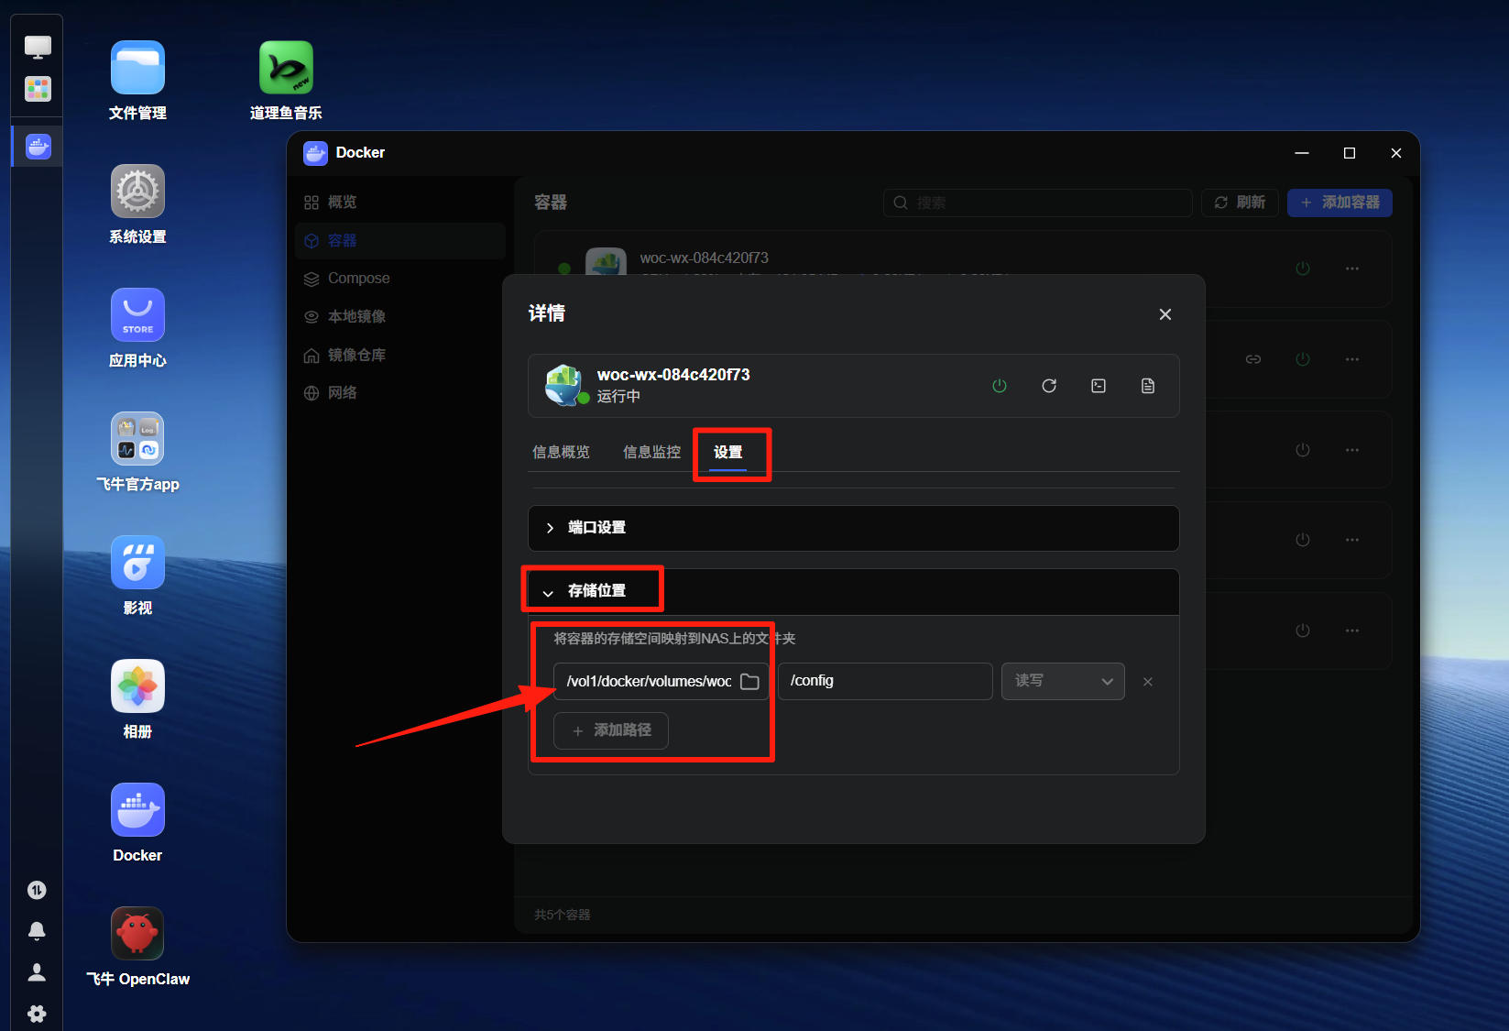The width and height of the screenshot is (1509, 1031).
Task: Open the container log document icon
Action: 1148,386
